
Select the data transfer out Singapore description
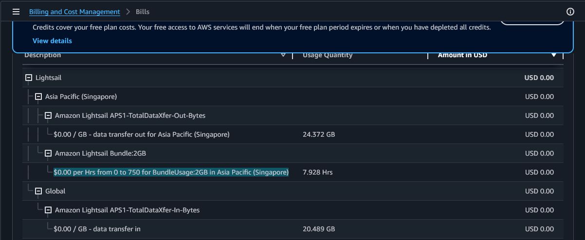point(142,134)
